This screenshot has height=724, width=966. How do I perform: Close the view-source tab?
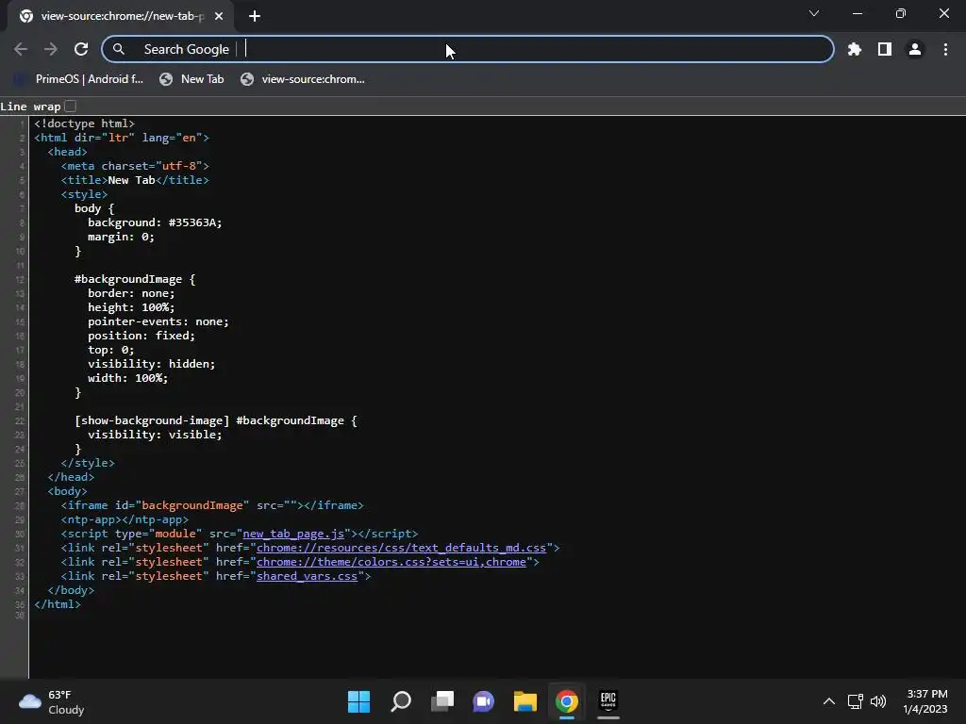[219, 16]
